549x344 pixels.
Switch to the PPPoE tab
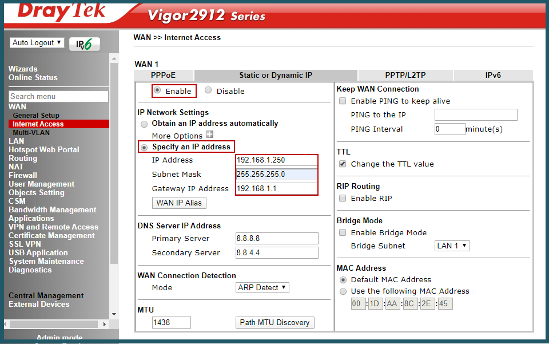[163, 76]
